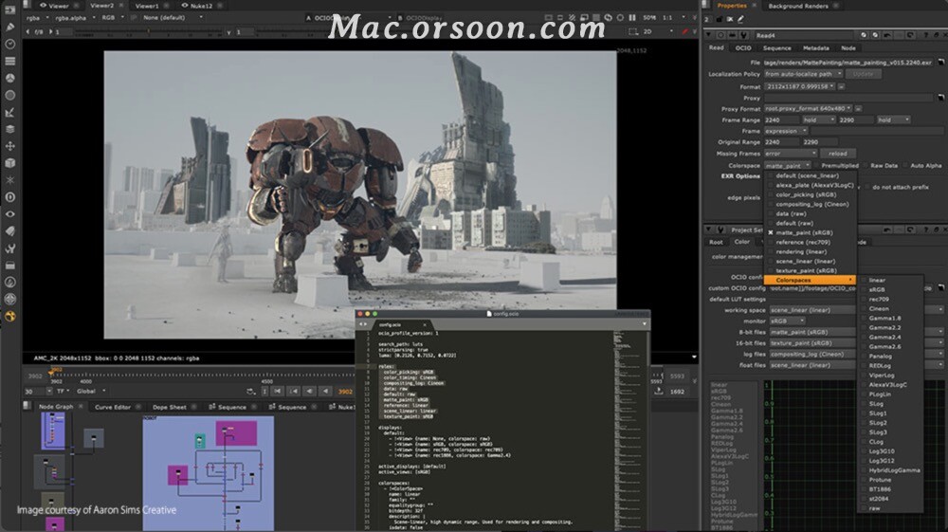This screenshot has width=948, height=532.
Task: Open the Colorspaces submenu item
Action: tap(811, 281)
